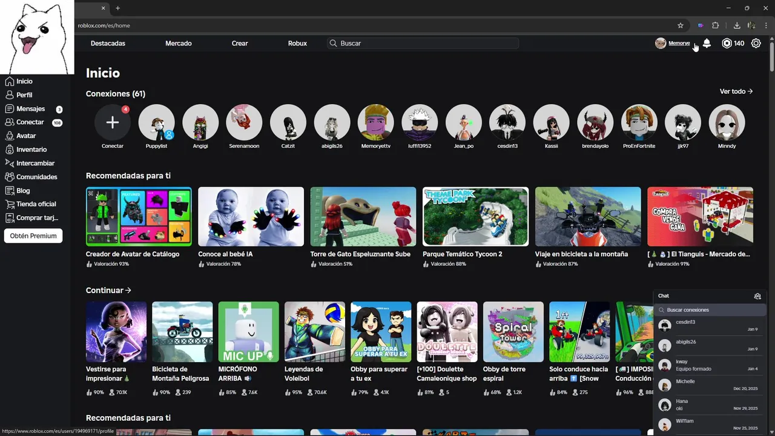Open a new browser tab
Viewport: 775px width, 436px height.
pyautogui.click(x=117, y=8)
